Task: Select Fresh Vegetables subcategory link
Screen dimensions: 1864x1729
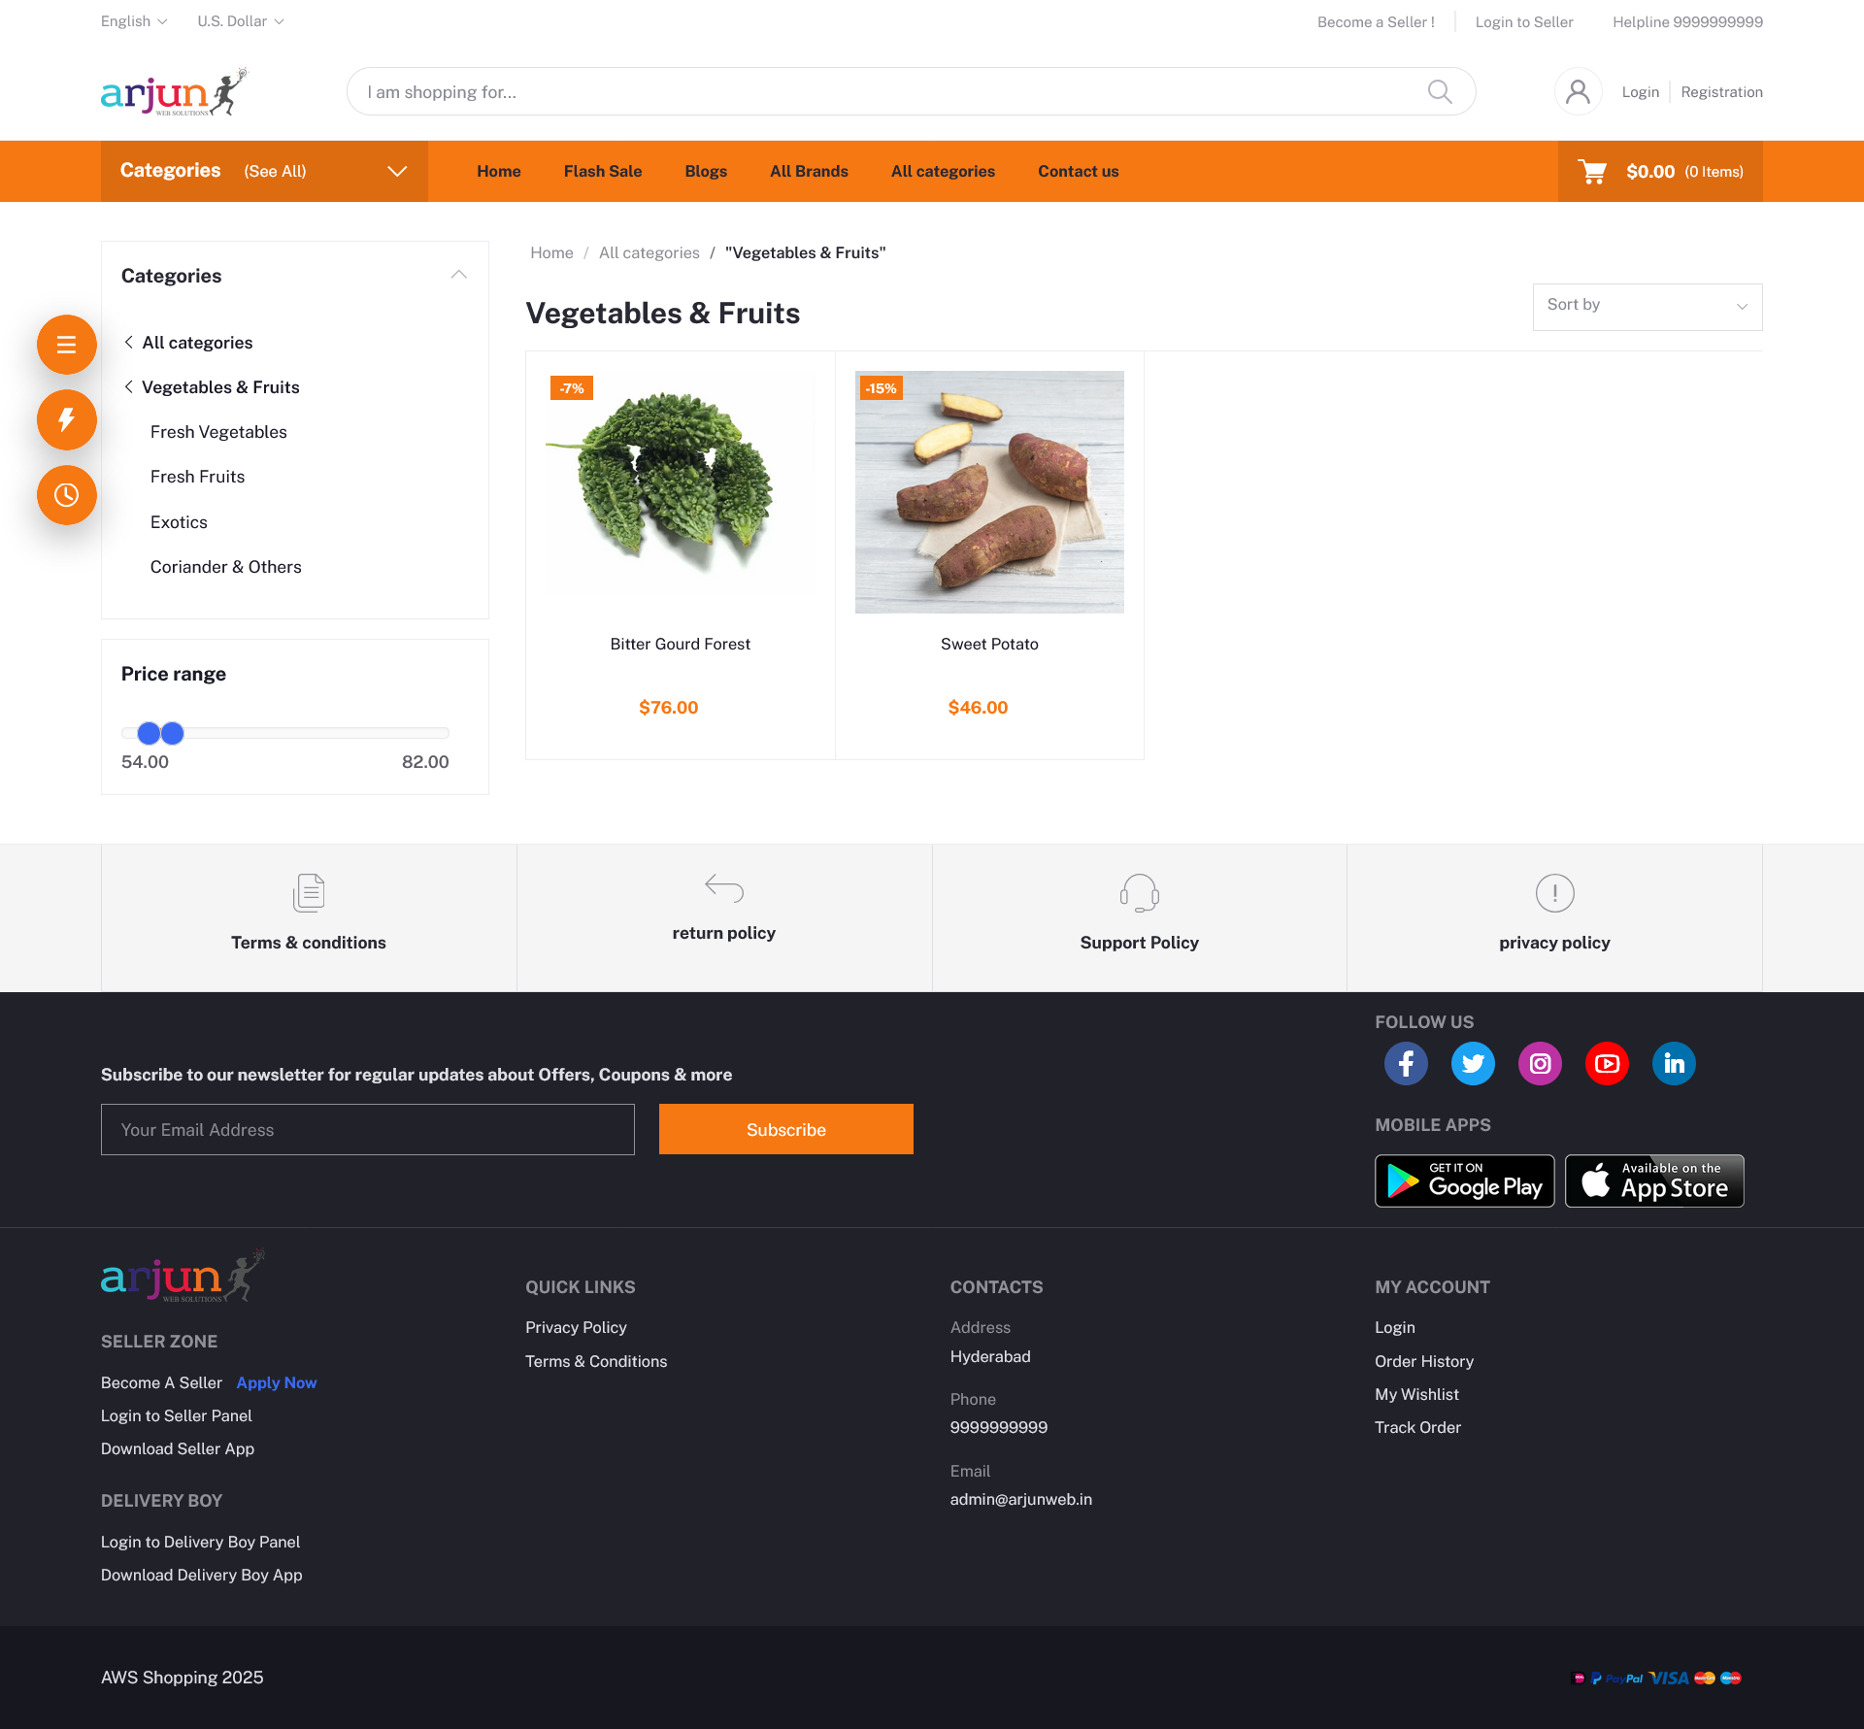Action: click(218, 432)
